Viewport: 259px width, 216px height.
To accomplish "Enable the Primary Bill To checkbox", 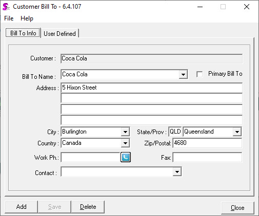I will pyautogui.click(x=200, y=74).
